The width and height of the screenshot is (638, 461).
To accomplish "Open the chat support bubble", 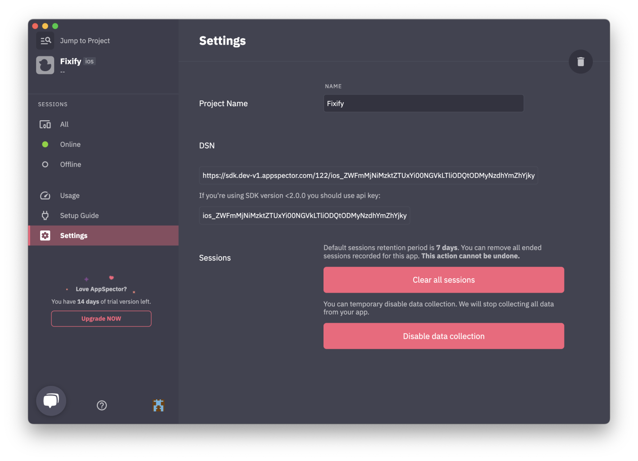I will coord(51,401).
